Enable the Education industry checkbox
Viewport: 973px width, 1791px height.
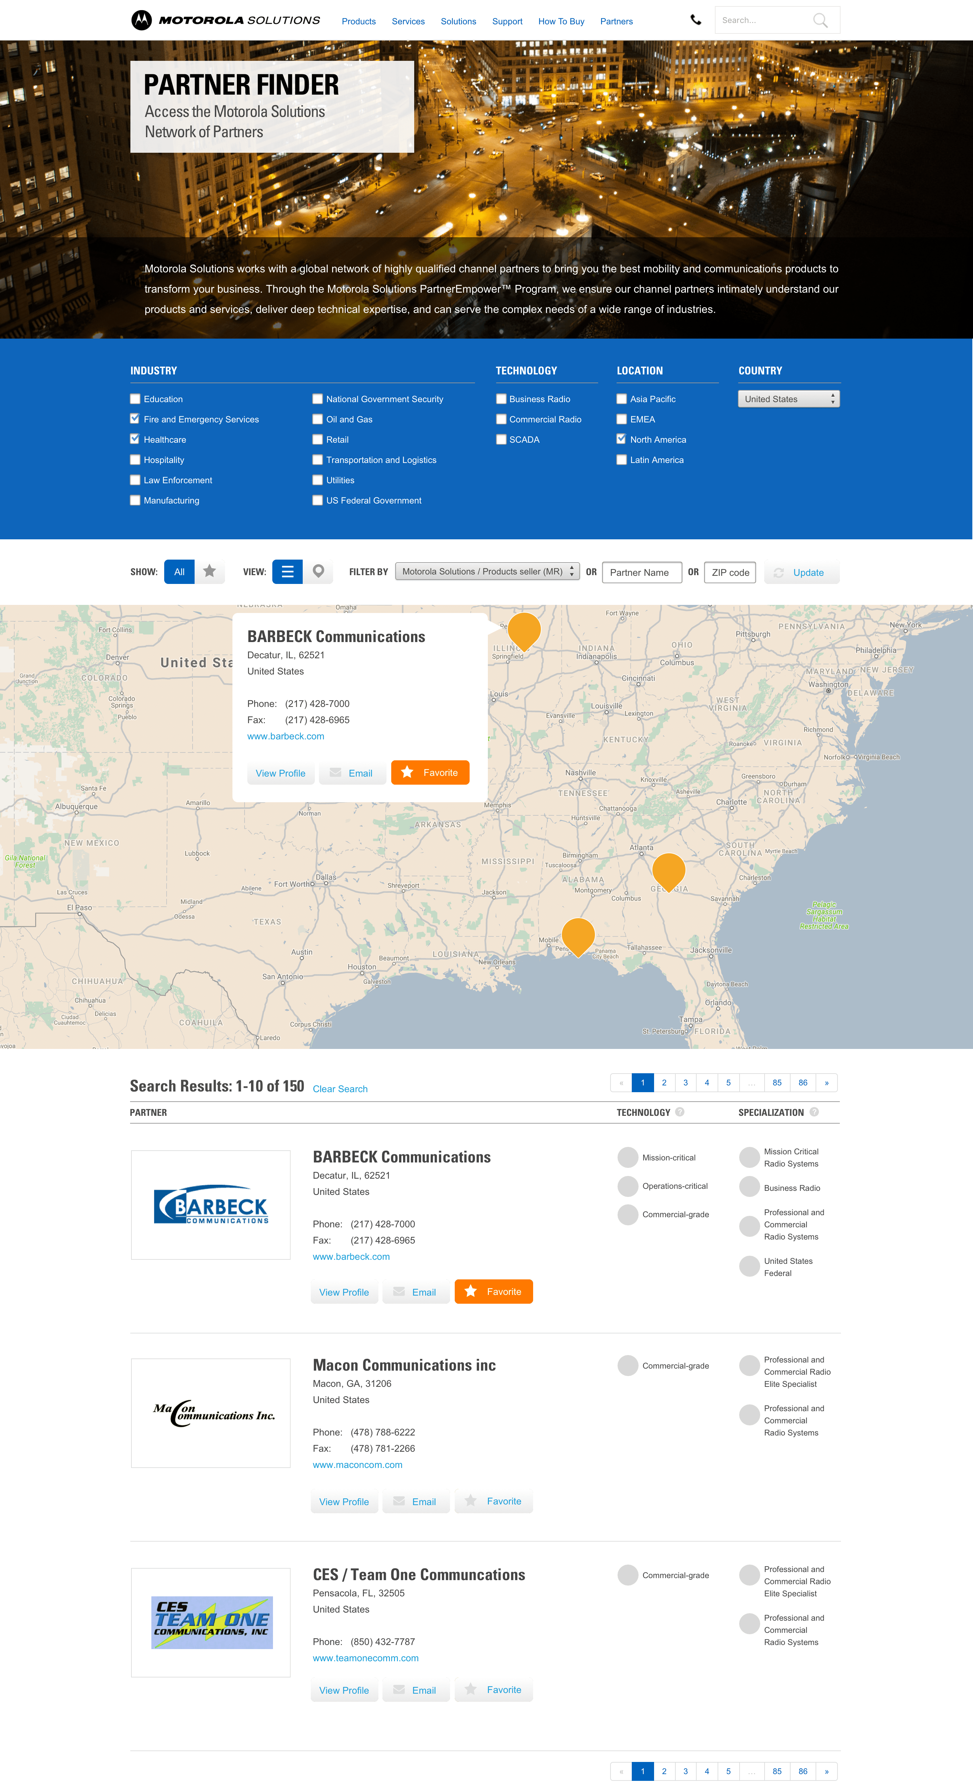[x=135, y=399]
